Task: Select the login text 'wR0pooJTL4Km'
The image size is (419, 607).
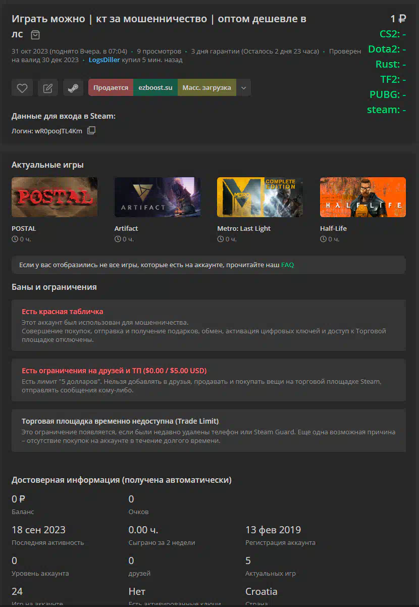Action: coord(58,131)
